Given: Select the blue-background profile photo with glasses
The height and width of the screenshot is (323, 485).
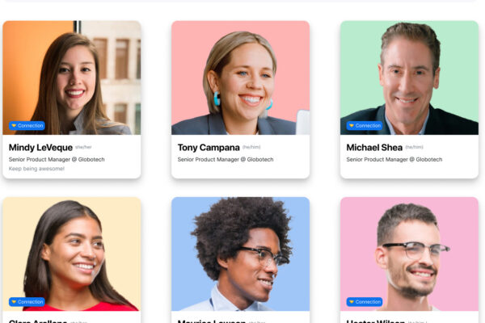Looking at the screenshot, I should pos(240,254).
